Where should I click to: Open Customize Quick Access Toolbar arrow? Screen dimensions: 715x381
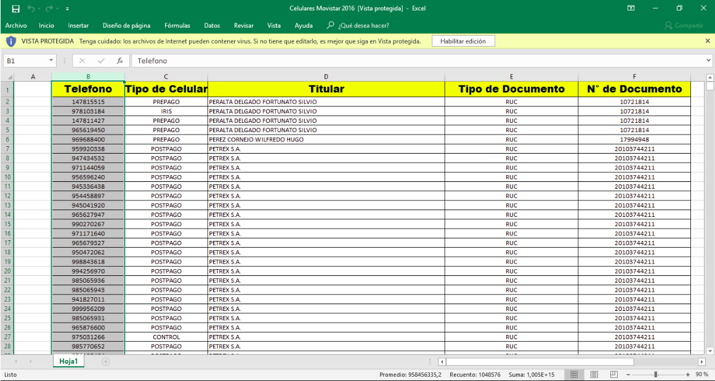68,9
